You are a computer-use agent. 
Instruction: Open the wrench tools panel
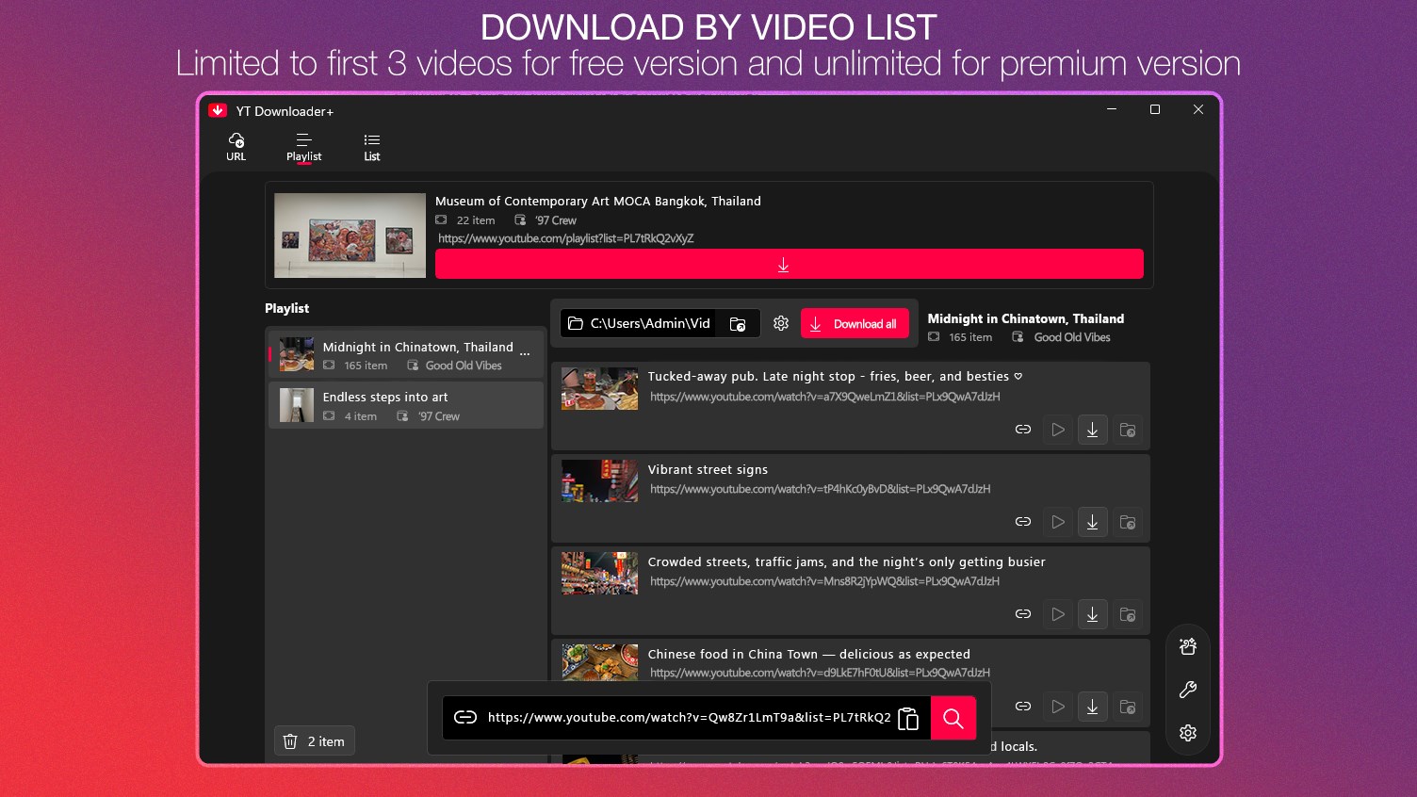(x=1187, y=689)
